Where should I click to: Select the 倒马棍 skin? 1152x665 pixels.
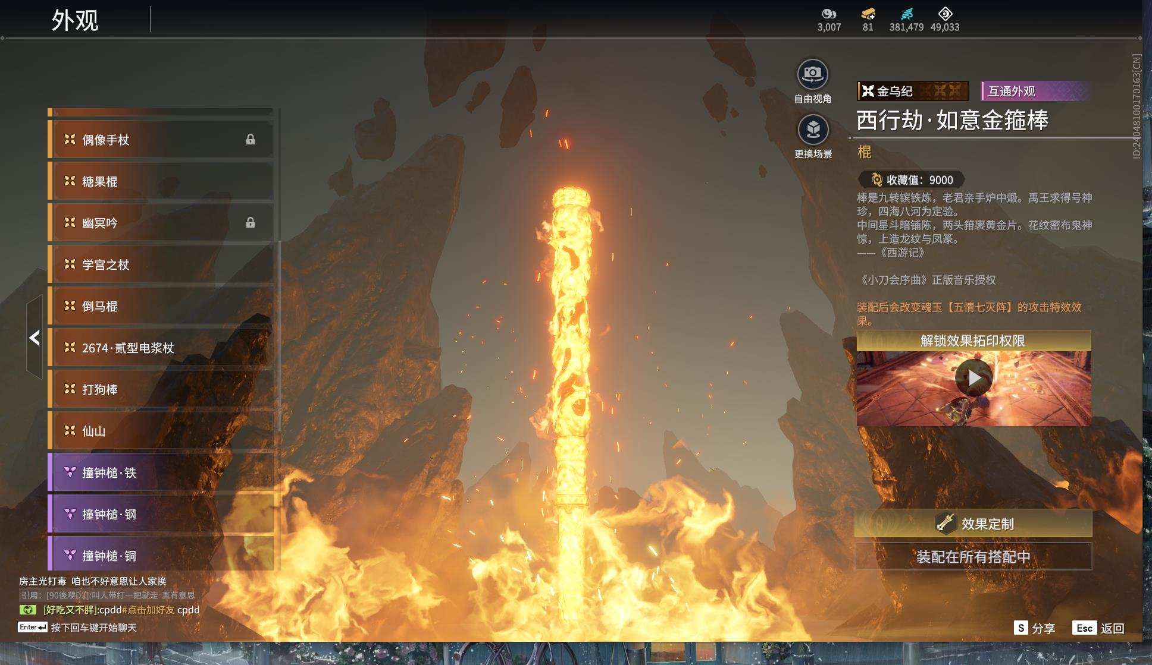pyautogui.click(x=161, y=306)
